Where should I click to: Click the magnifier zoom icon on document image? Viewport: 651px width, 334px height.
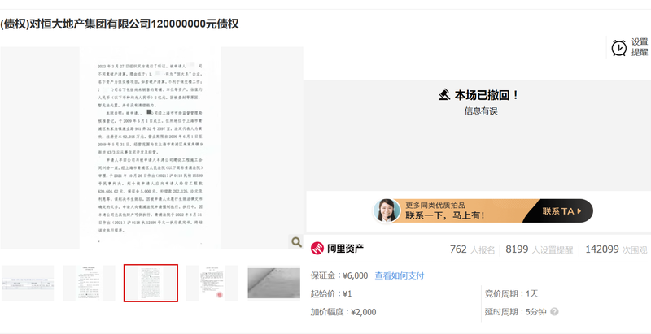[x=296, y=242]
